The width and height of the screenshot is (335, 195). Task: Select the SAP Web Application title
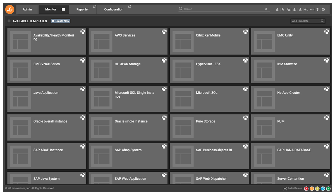coord(130,179)
